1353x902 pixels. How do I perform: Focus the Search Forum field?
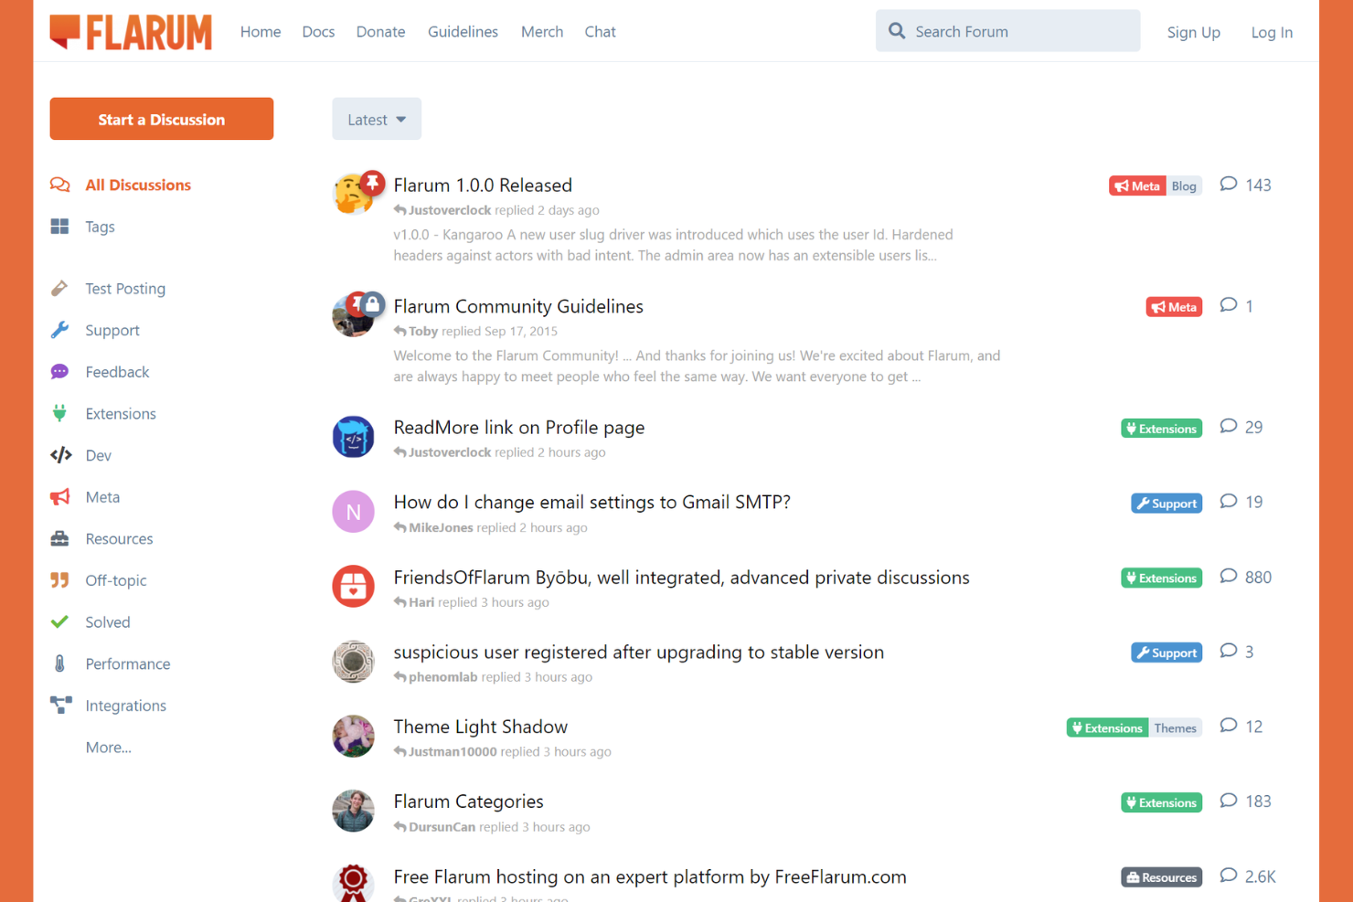tap(1007, 31)
